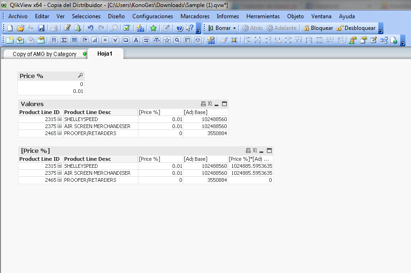The width and height of the screenshot is (411, 273).
Task: Create an Input Box equals icon
Action: click(x=105, y=40)
